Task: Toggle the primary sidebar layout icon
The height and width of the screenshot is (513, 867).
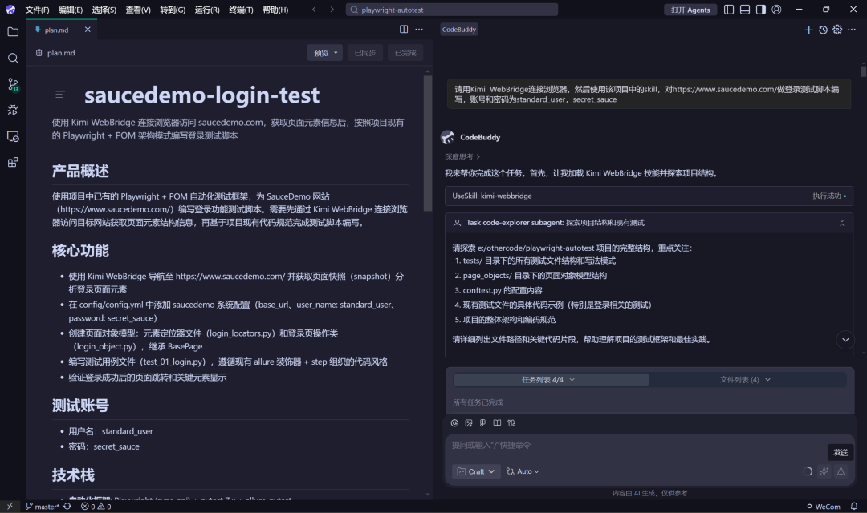Action: (729, 10)
